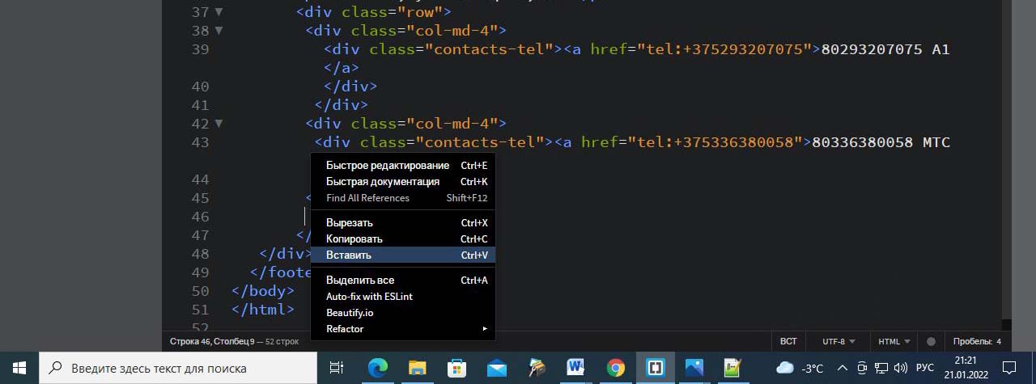Open File Explorer from the taskbar
Viewport: 1036px width, 384px height.
418,368
